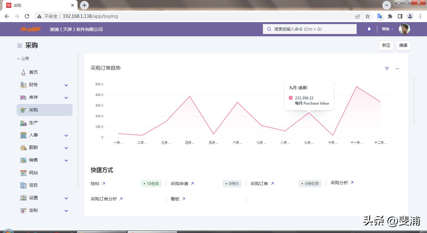Collapse the 公用 workspace section
The width and height of the screenshot is (427, 233).
tap(18, 58)
